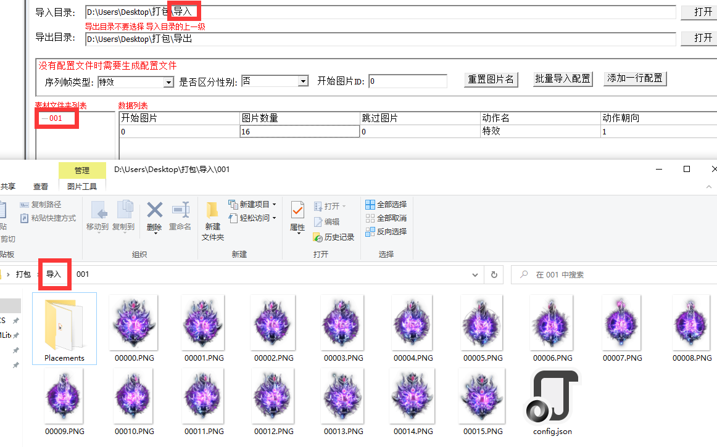Click the Copy path (复制路径) item

(41, 204)
